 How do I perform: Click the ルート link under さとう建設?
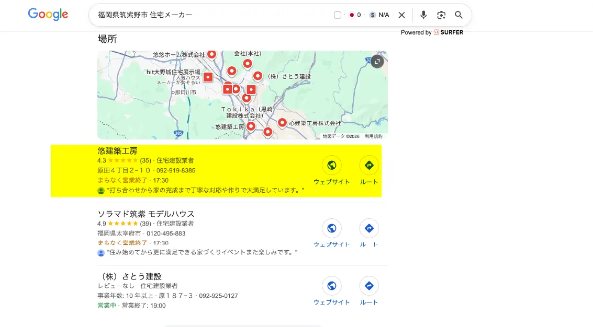click(x=369, y=302)
